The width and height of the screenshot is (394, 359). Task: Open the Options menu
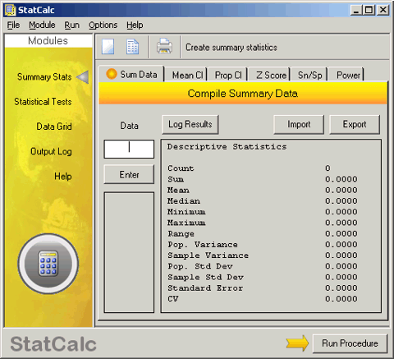coord(103,25)
